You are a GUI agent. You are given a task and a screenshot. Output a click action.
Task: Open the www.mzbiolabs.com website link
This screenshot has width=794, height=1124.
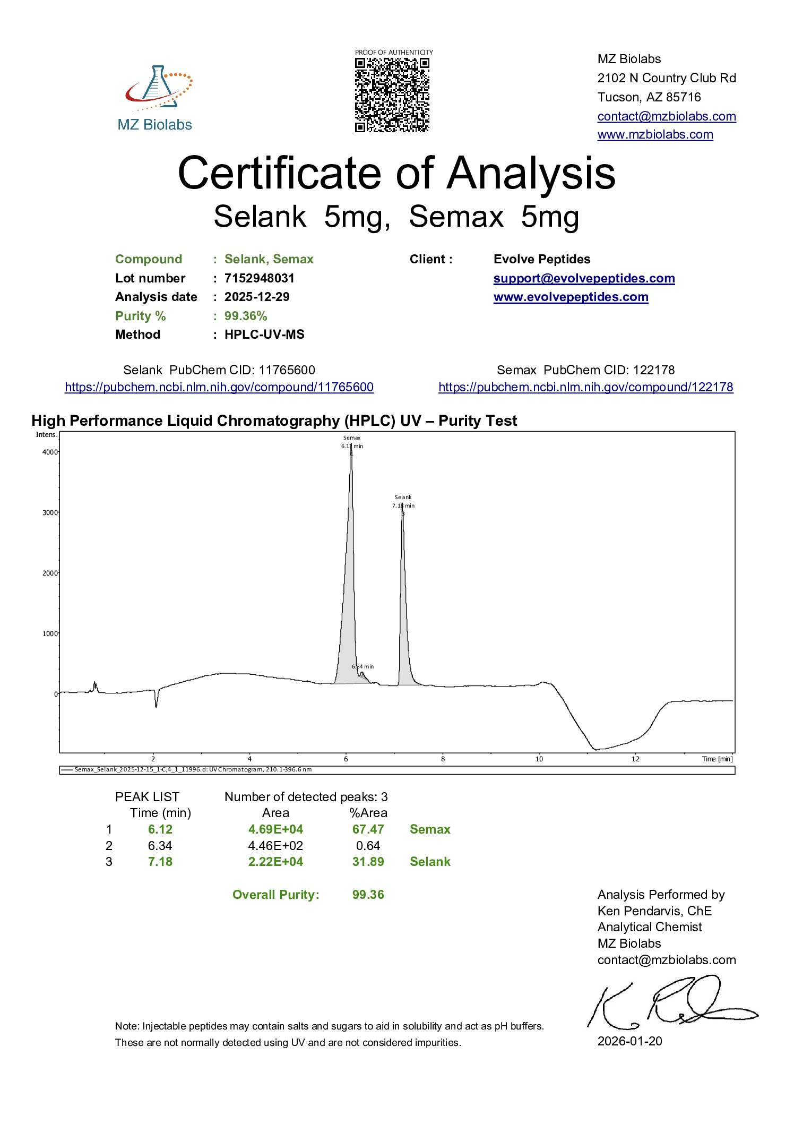pos(655,135)
